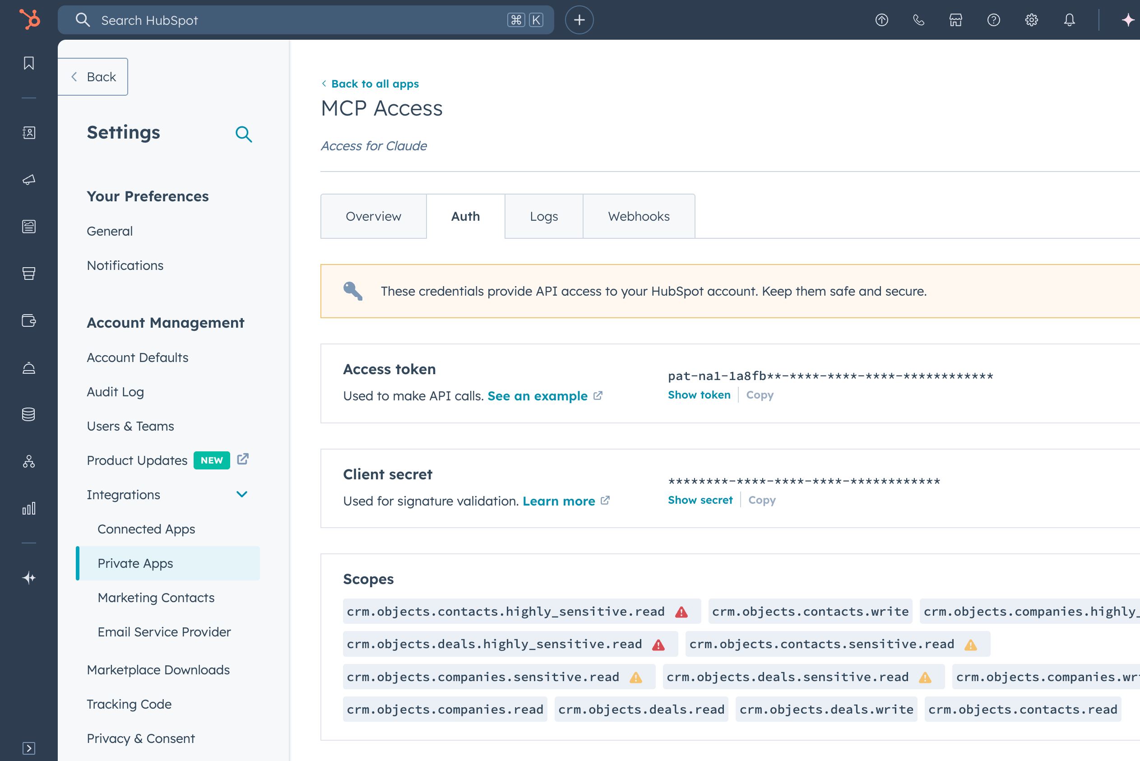Click the settings search magnifier icon
The width and height of the screenshot is (1140, 761).
[x=244, y=134]
